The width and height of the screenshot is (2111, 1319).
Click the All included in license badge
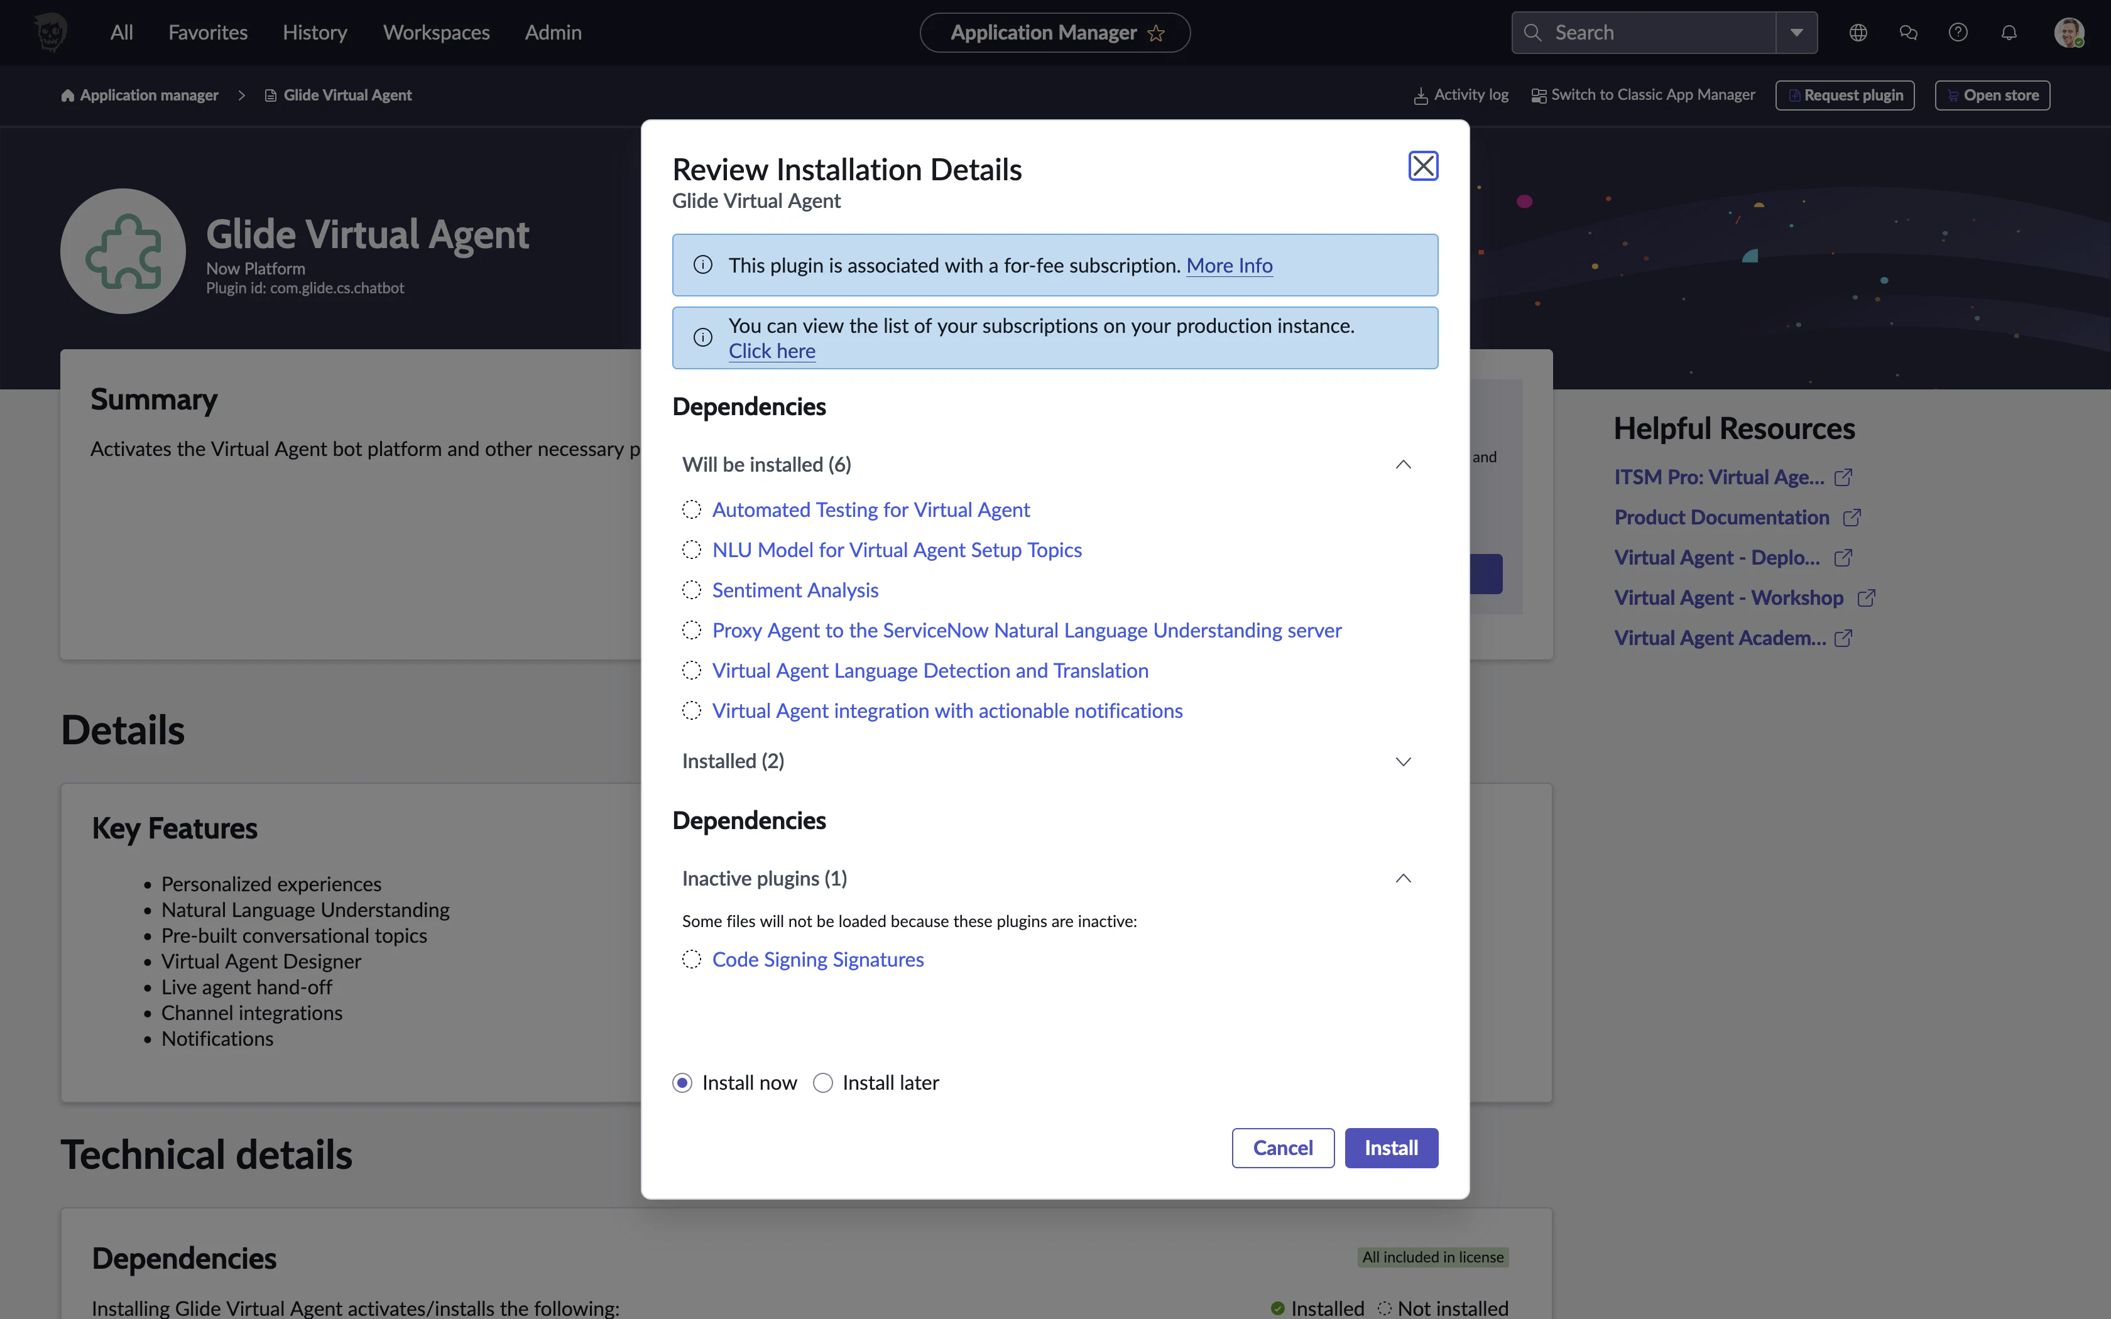[1432, 1257]
